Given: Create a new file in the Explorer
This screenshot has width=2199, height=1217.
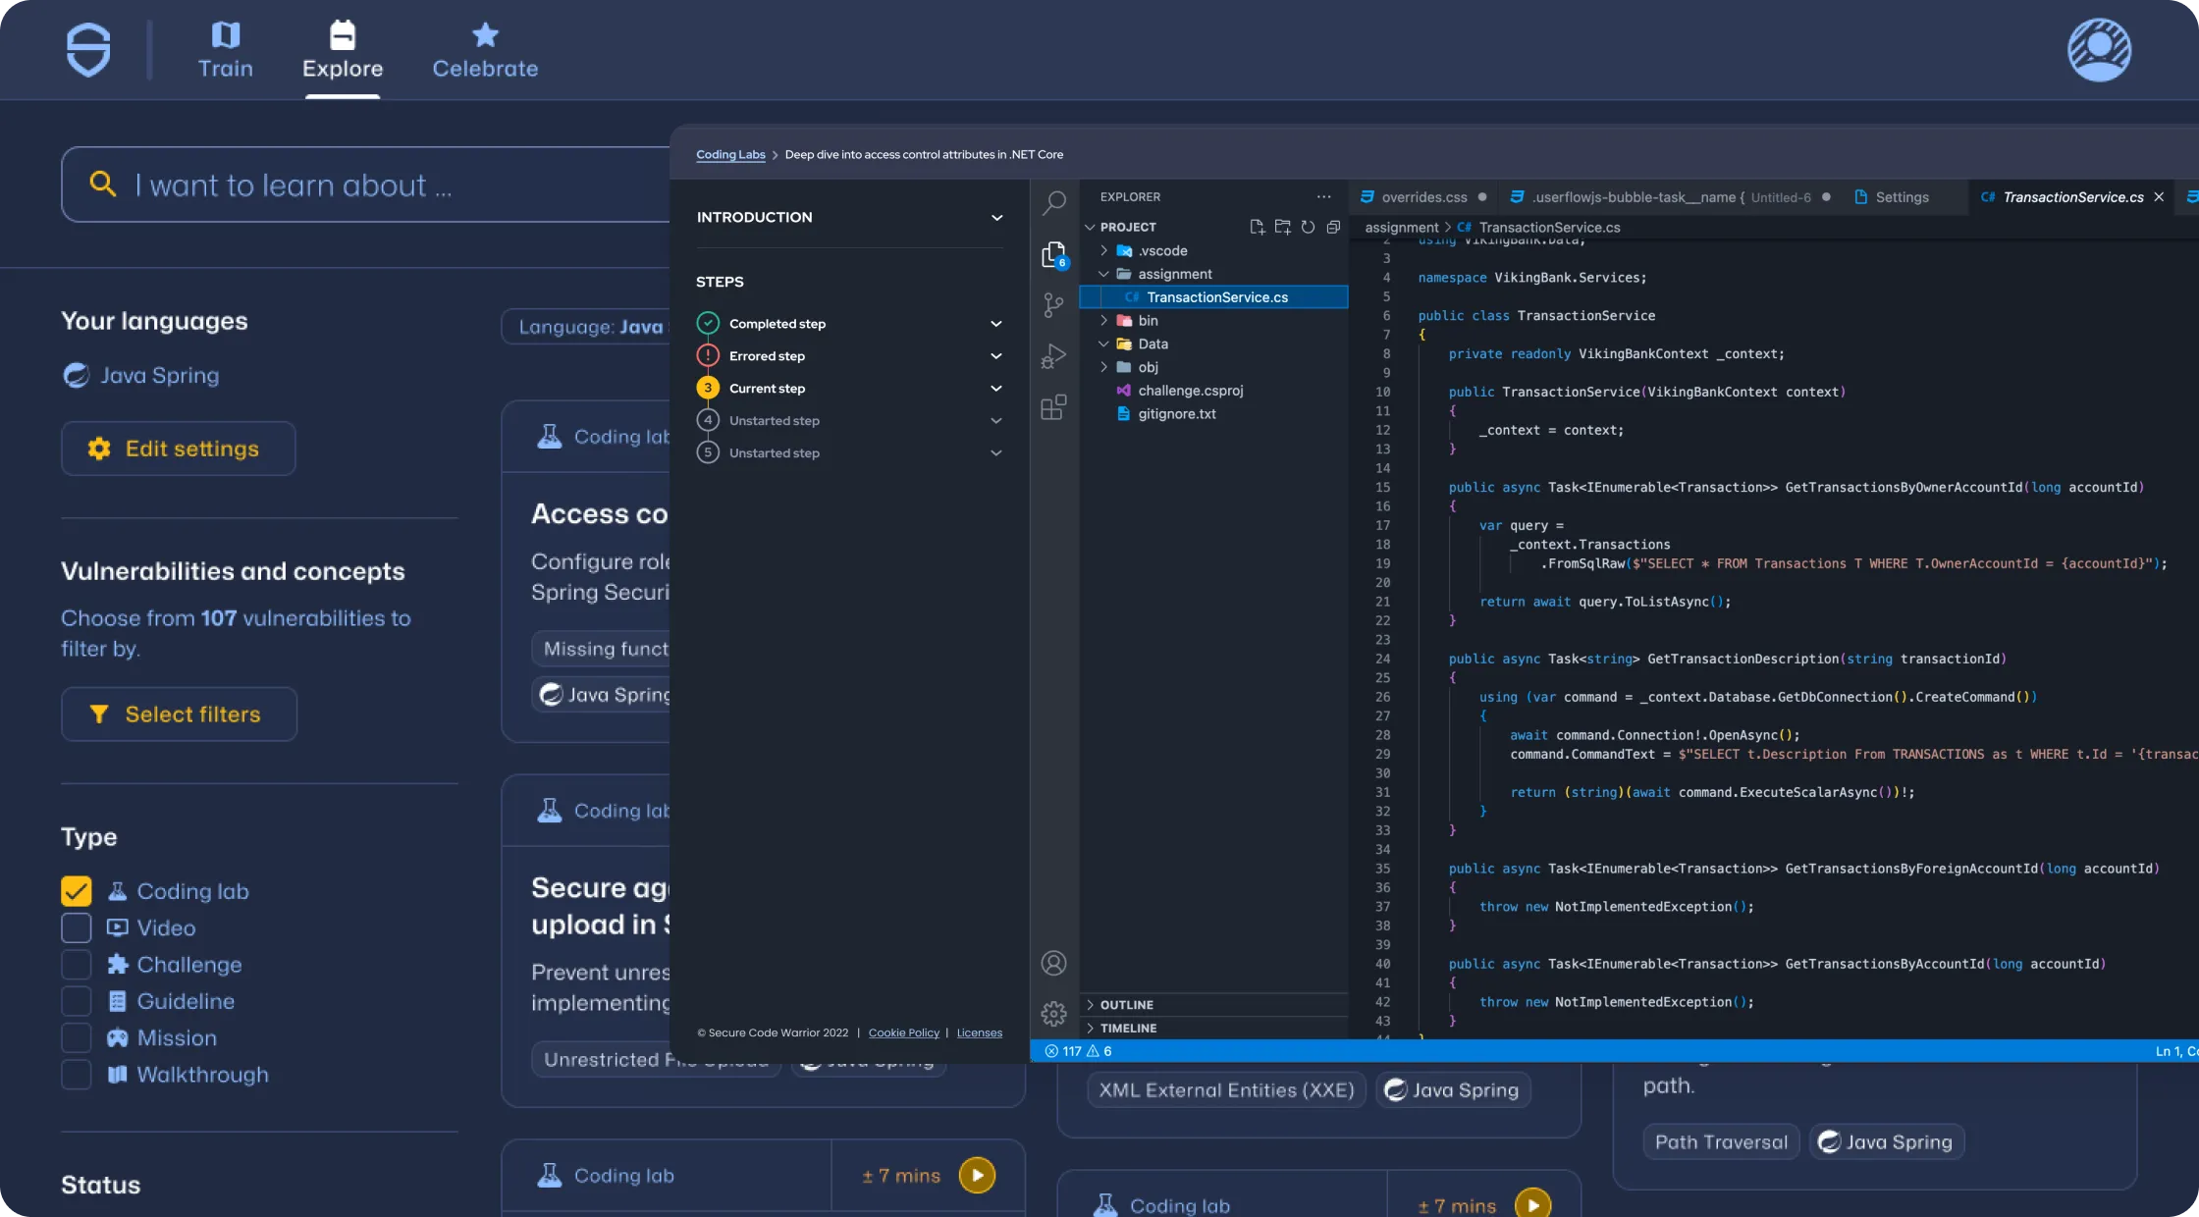Looking at the screenshot, I should (1257, 227).
